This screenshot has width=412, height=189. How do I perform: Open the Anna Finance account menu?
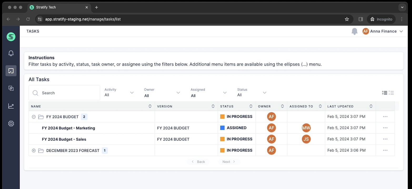coord(383,31)
